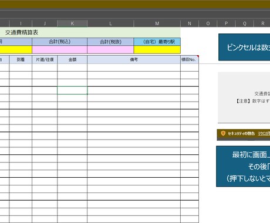Image resolution: width=270 pixels, height=223 pixels.
Task: Select column I header
Action: (21, 23)
